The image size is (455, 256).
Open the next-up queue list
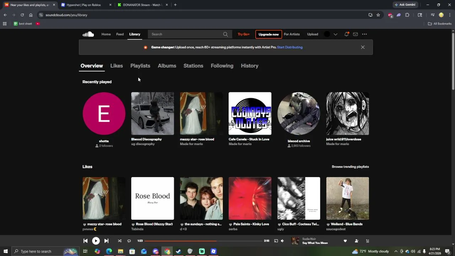(368, 241)
